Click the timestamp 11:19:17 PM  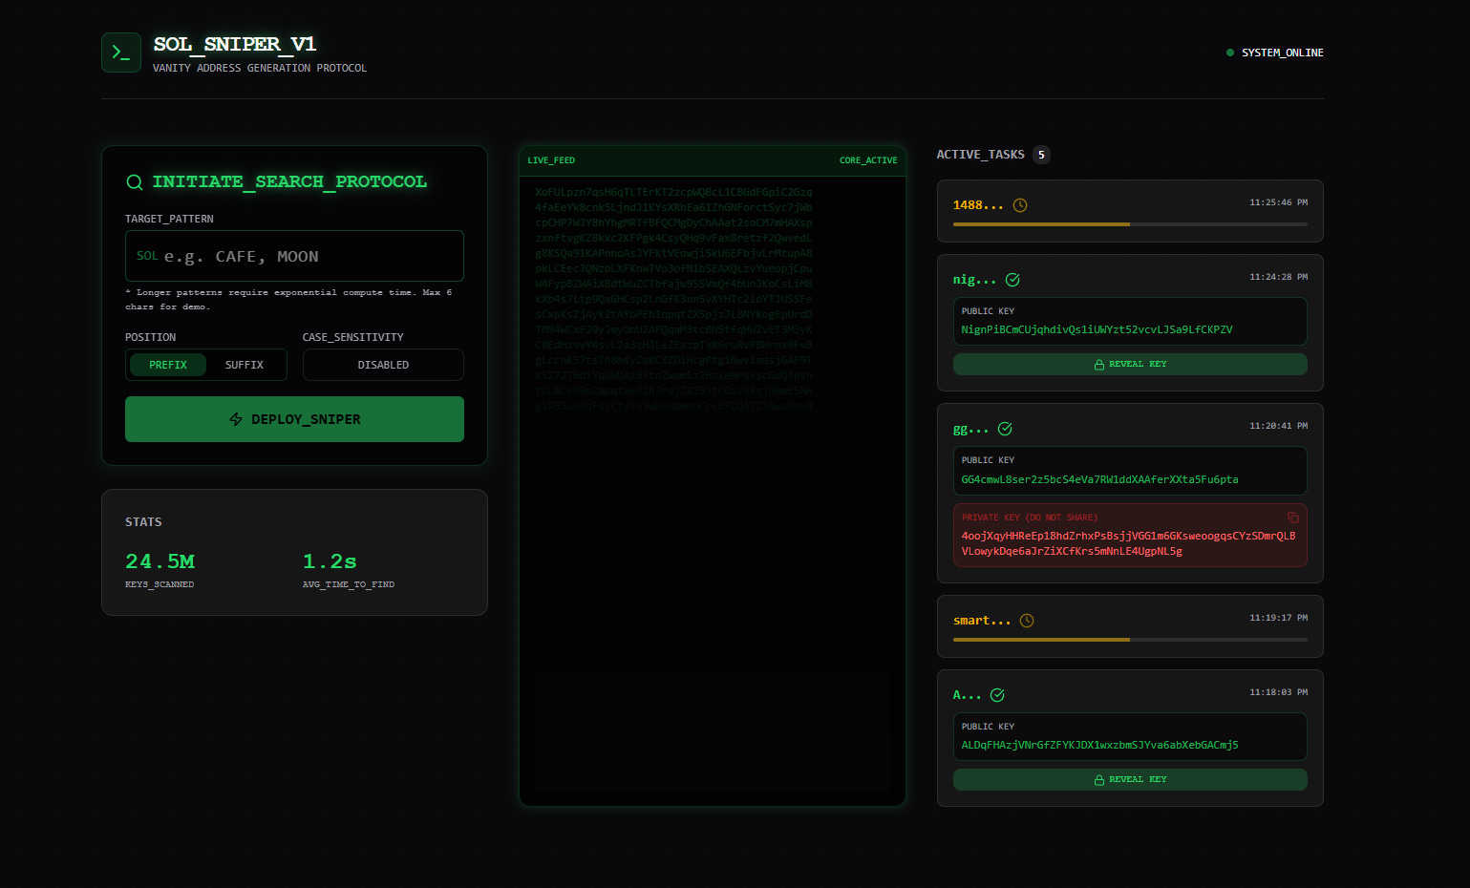[1278, 618]
